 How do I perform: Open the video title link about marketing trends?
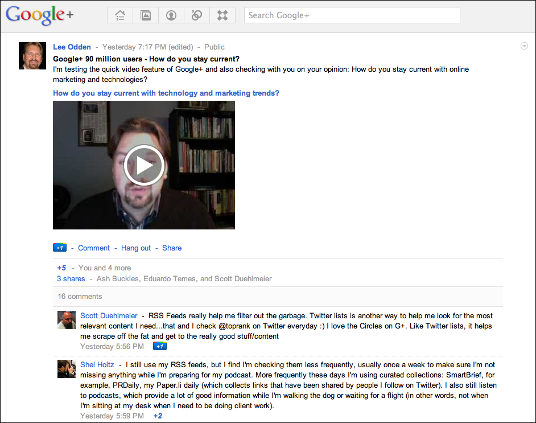[166, 93]
